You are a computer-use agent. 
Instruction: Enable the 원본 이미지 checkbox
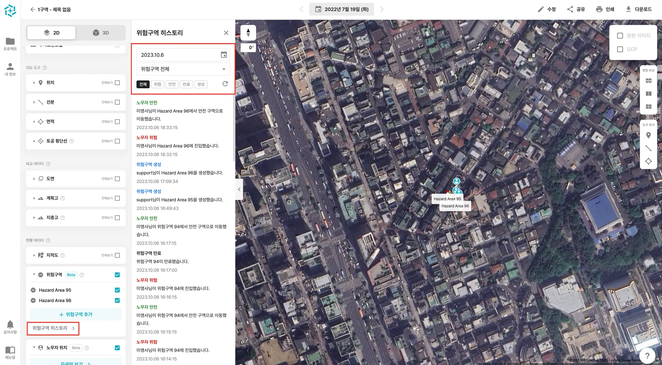tap(620, 35)
